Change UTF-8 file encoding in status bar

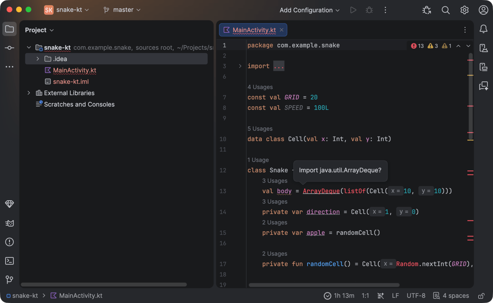click(x=416, y=296)
